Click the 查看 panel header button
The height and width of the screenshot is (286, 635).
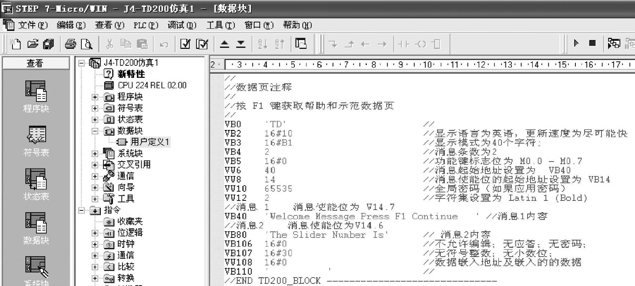coord(36,63)
